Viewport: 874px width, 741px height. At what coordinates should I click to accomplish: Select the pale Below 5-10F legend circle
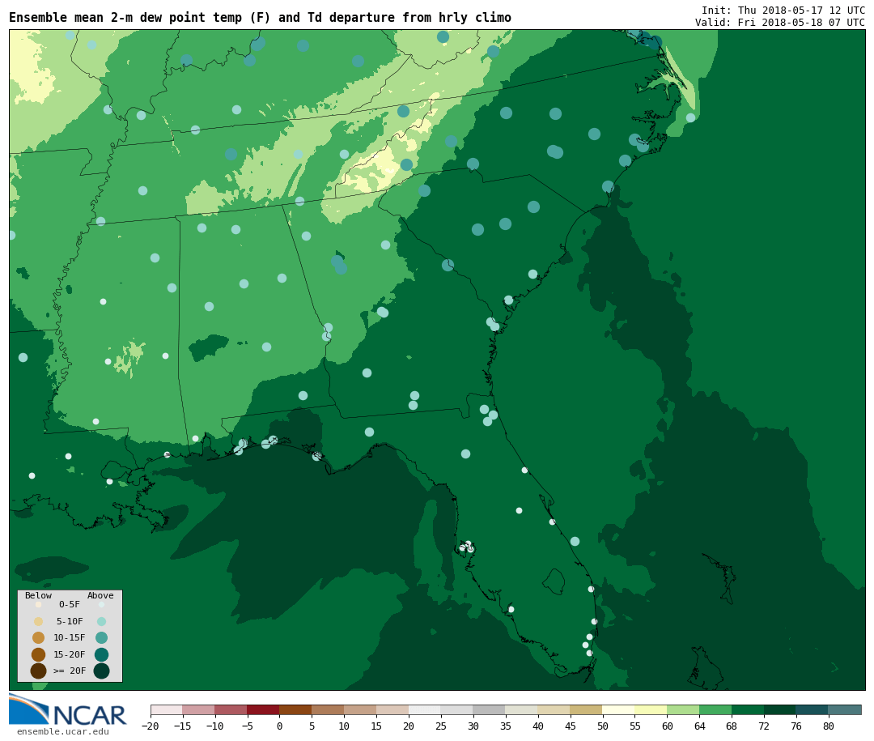pos(38,621)
